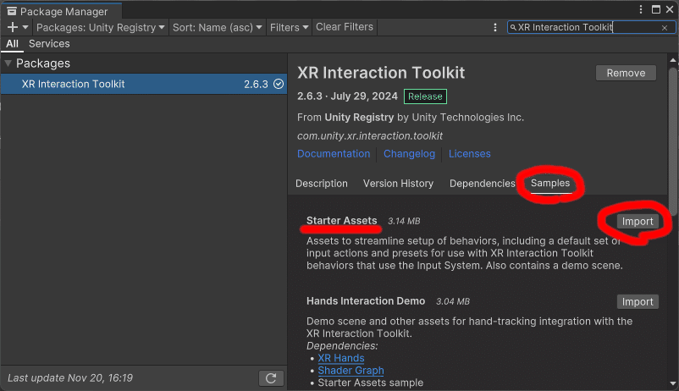The width and height of the screenshot is (679, 391).
Task: Click the Last update Nov 20, 16:19 text
Action: point(70,378)
